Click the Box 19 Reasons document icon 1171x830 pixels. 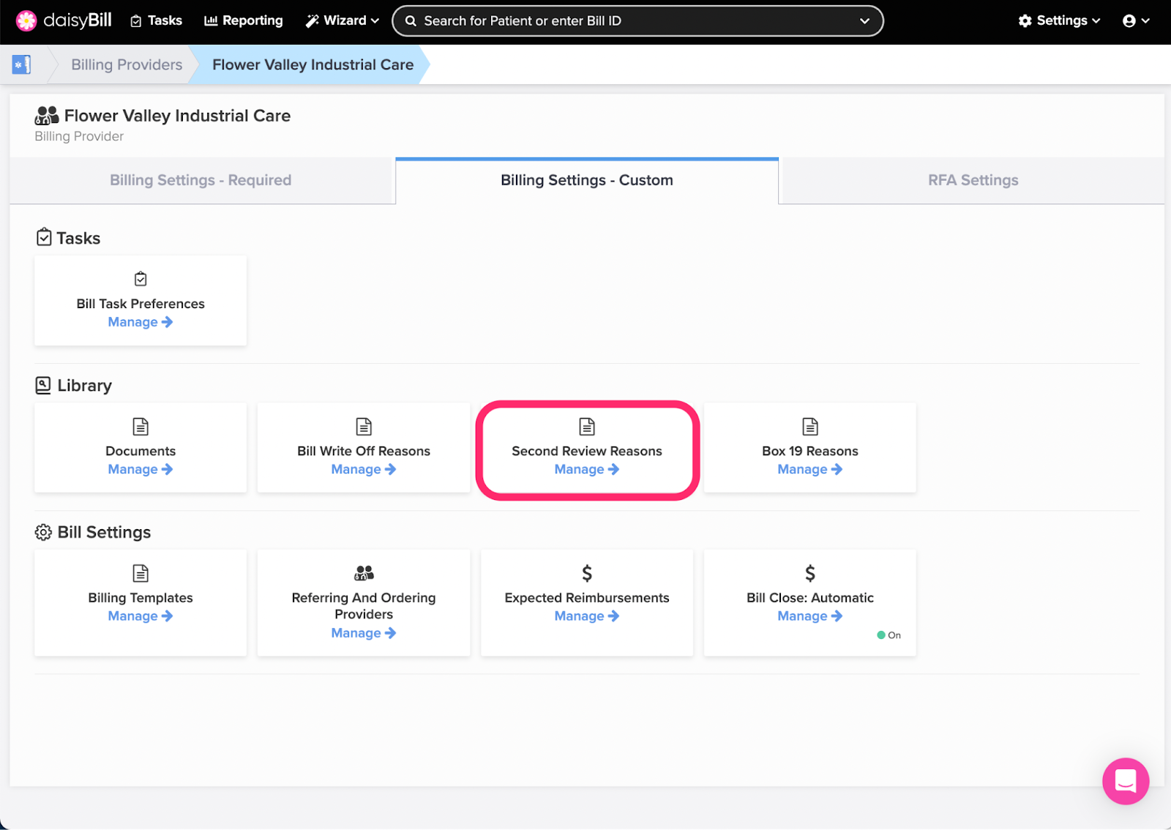point(810,426)
